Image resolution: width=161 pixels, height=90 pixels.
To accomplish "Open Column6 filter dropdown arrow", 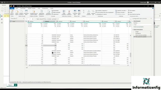I will [x=114, y=21].
